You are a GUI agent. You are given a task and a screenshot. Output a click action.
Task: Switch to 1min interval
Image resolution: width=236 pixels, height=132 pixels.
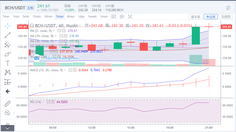point(16,17)
